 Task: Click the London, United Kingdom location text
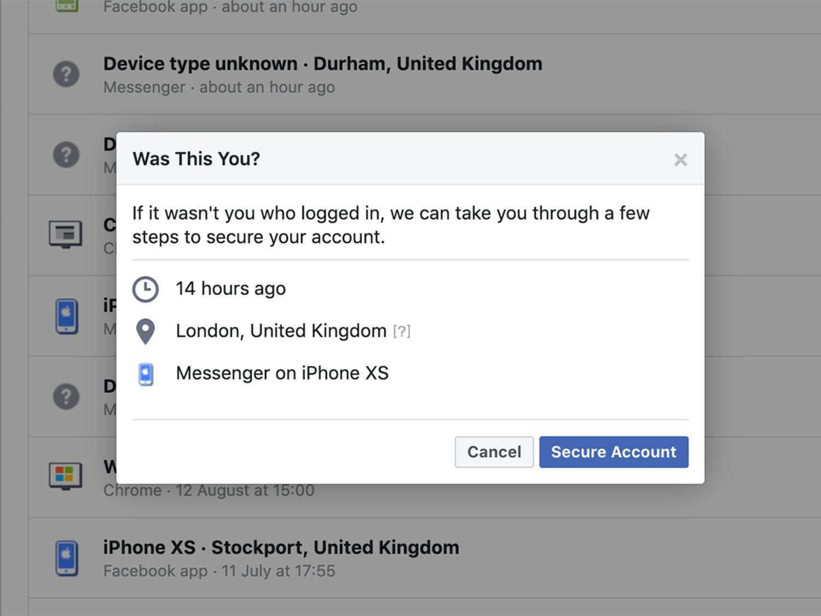pos(281,331)
